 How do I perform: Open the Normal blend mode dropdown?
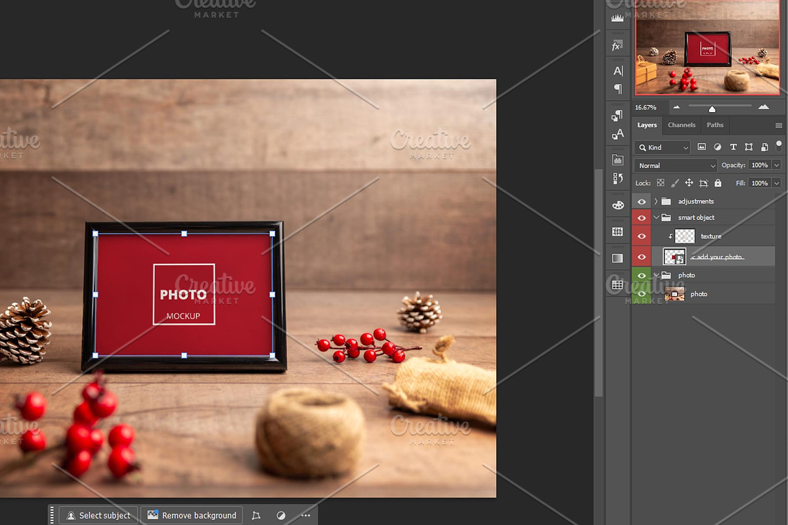point(676,165)
